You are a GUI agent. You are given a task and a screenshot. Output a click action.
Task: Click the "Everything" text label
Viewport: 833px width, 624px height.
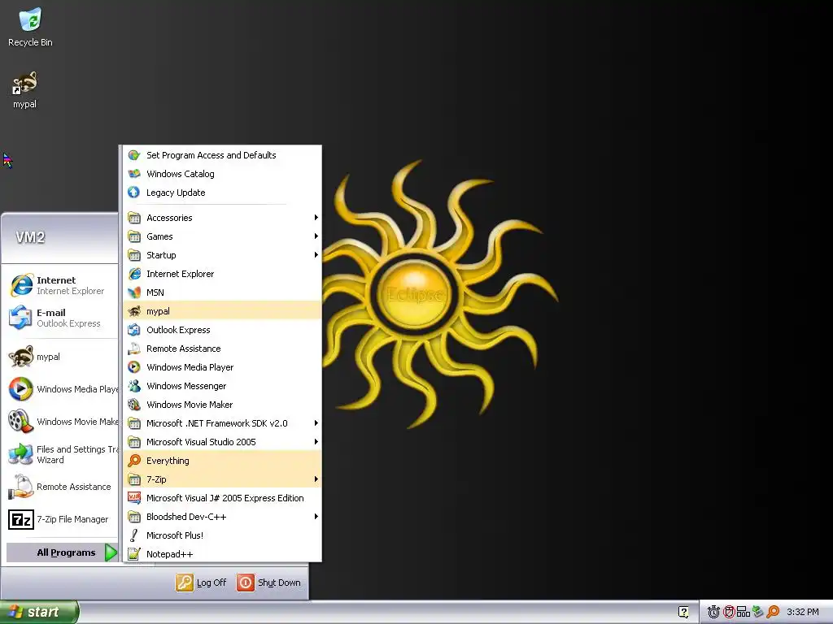tap(168, 461)
